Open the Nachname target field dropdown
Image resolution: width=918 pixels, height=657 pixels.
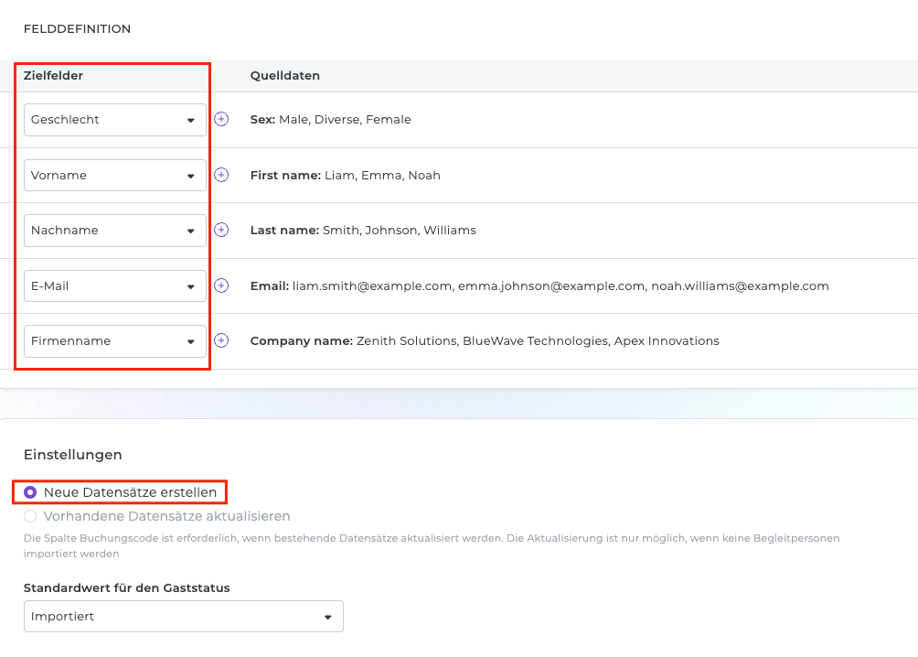115,231
